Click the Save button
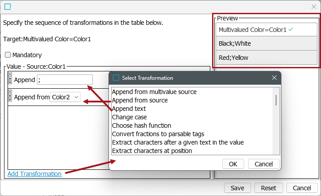This screenshot has height=196, width=321. point(237,188)
